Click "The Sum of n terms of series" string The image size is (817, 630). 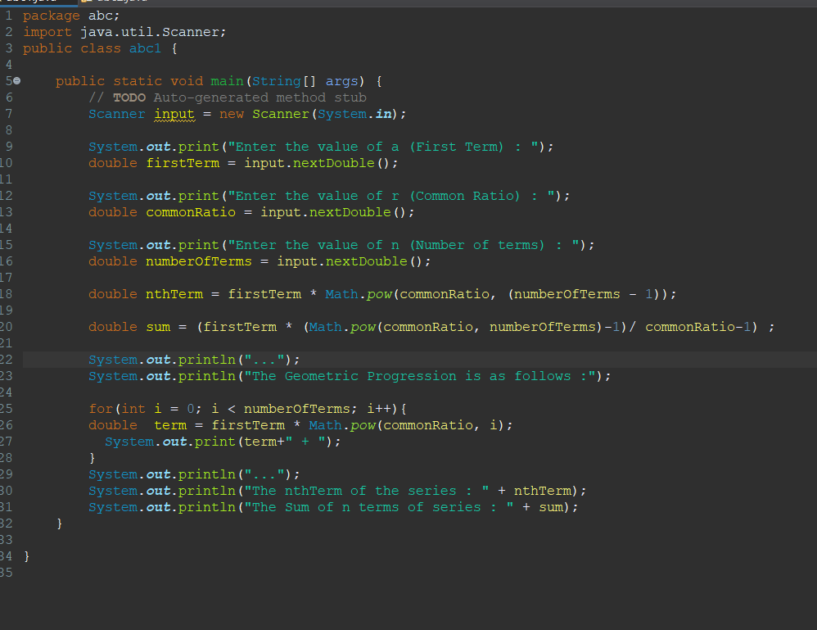click(379, 507)
